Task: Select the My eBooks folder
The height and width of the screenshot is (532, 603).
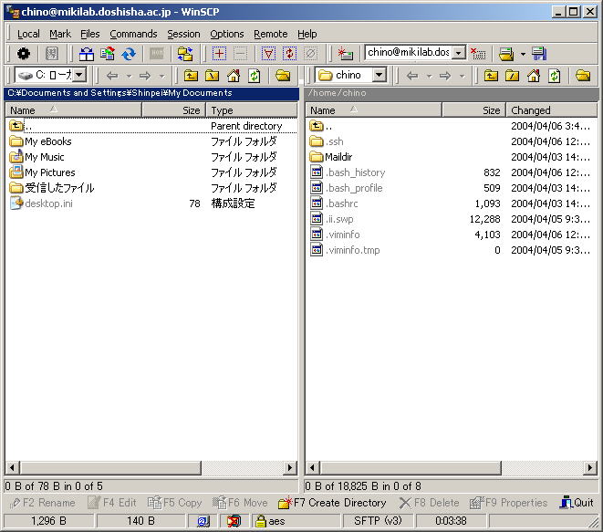Action: point(41,141)
